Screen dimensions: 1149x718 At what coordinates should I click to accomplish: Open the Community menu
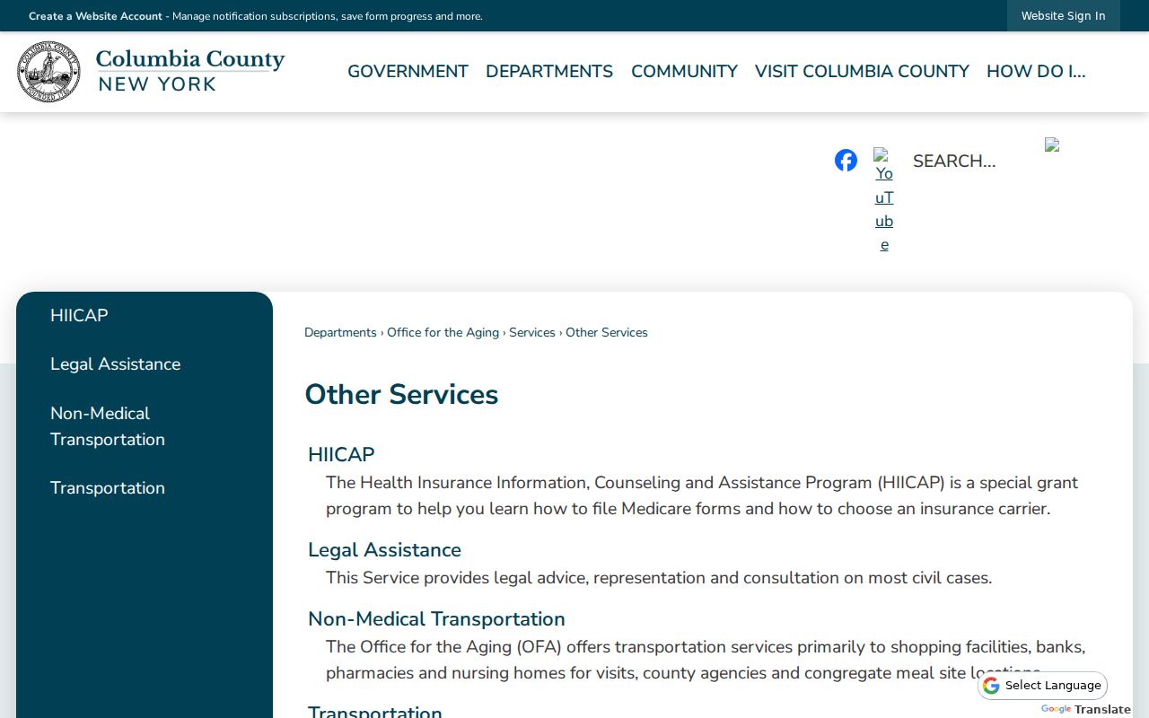point(684,72)
